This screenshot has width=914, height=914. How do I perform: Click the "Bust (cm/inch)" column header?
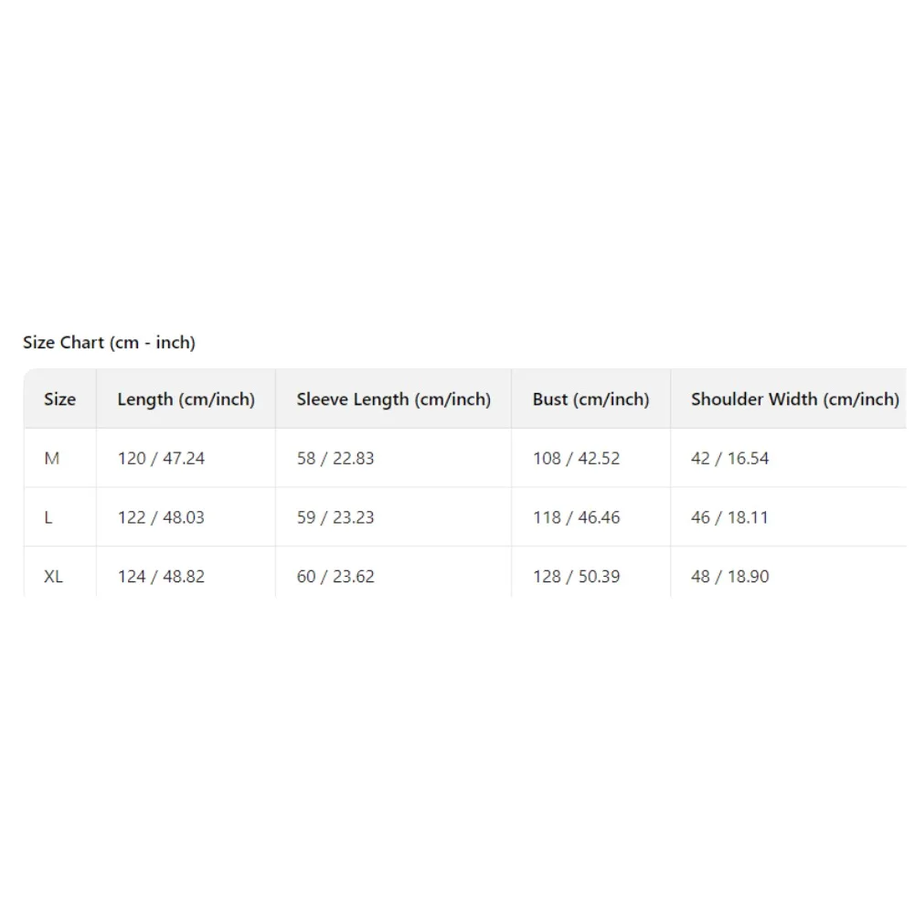(x=590, y=399)
